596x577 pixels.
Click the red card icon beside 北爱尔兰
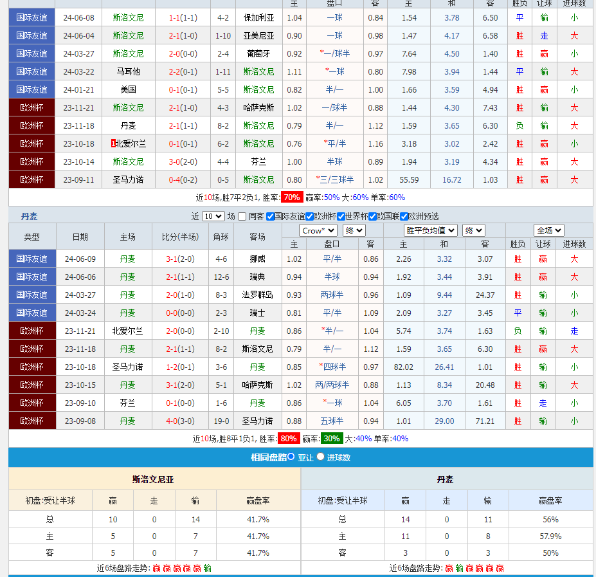click(x=114, y=143)
